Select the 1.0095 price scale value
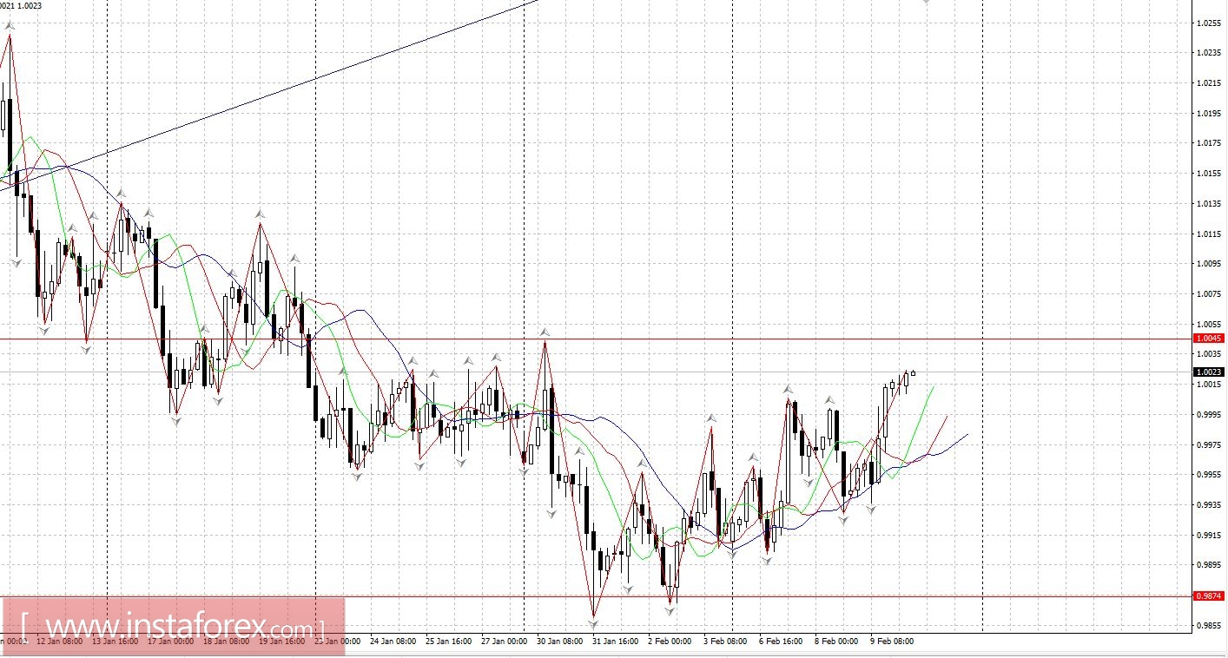Screen dimensions: 1228x658 point(1208,264)
